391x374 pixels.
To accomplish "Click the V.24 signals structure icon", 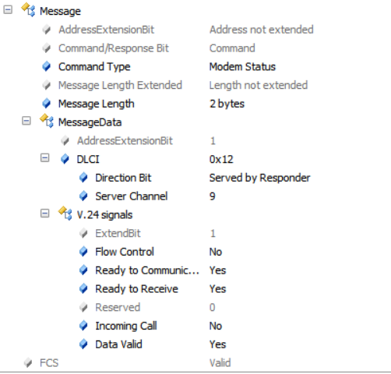I will [x=65, y=213].
